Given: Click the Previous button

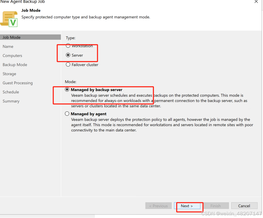Looking at the screenshot, I should click(158, 206).
